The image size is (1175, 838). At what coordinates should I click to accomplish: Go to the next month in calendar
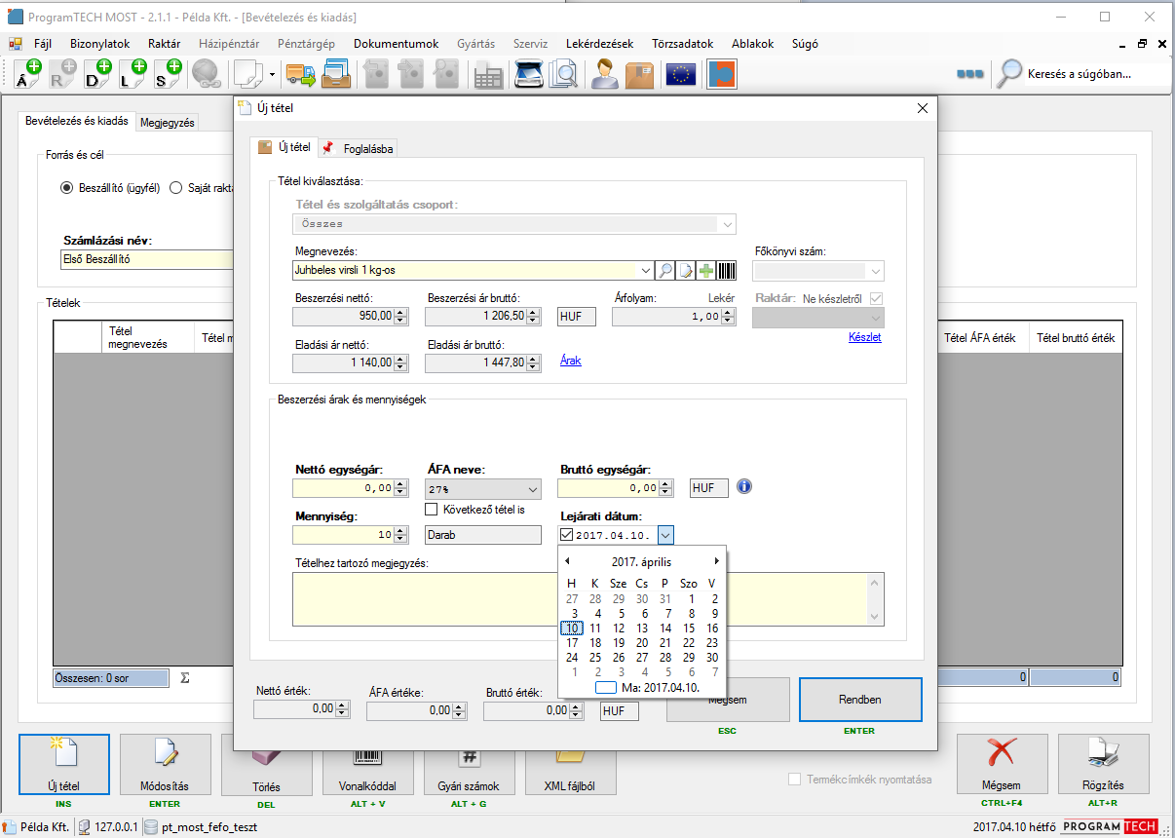click(x=717, y=561)
